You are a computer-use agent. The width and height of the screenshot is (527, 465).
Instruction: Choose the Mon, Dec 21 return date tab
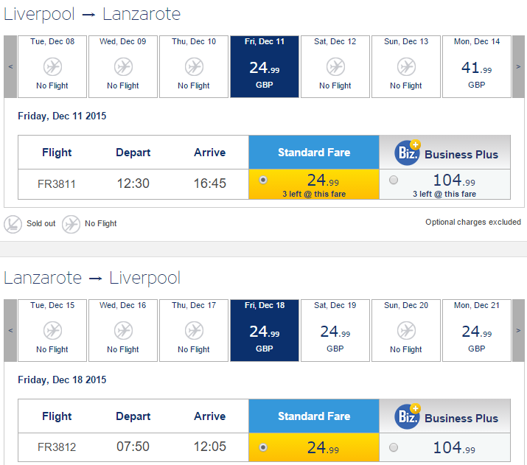pos(477,330)
